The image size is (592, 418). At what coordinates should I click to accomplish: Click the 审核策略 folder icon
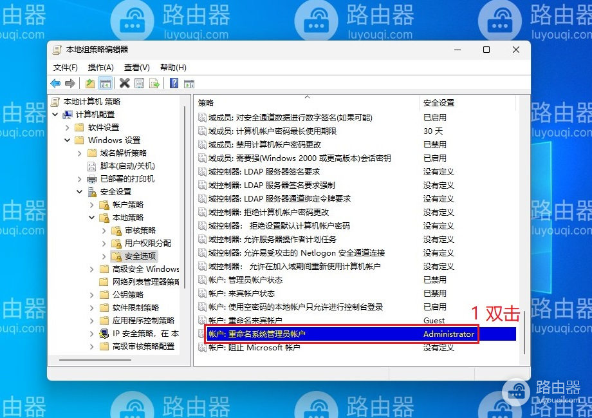click(116, 231)
